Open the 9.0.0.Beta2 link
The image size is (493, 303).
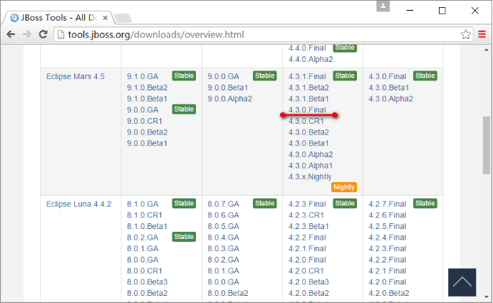(x=147, y=132)
